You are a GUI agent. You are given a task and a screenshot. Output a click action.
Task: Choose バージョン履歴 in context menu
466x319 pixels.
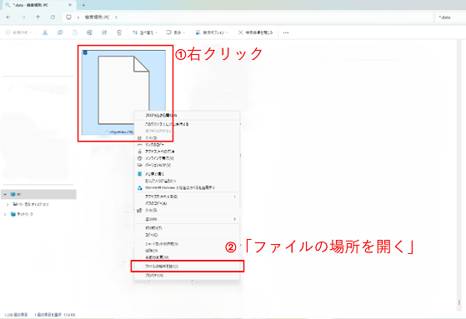click(x=188, y=165)
